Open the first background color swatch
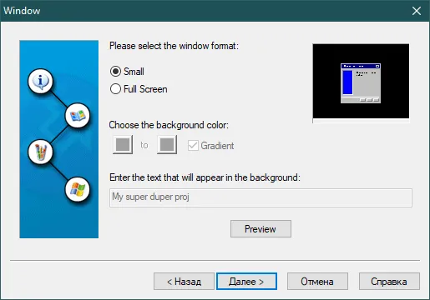This screenshot has height=300, width=430. click(123, 144)
